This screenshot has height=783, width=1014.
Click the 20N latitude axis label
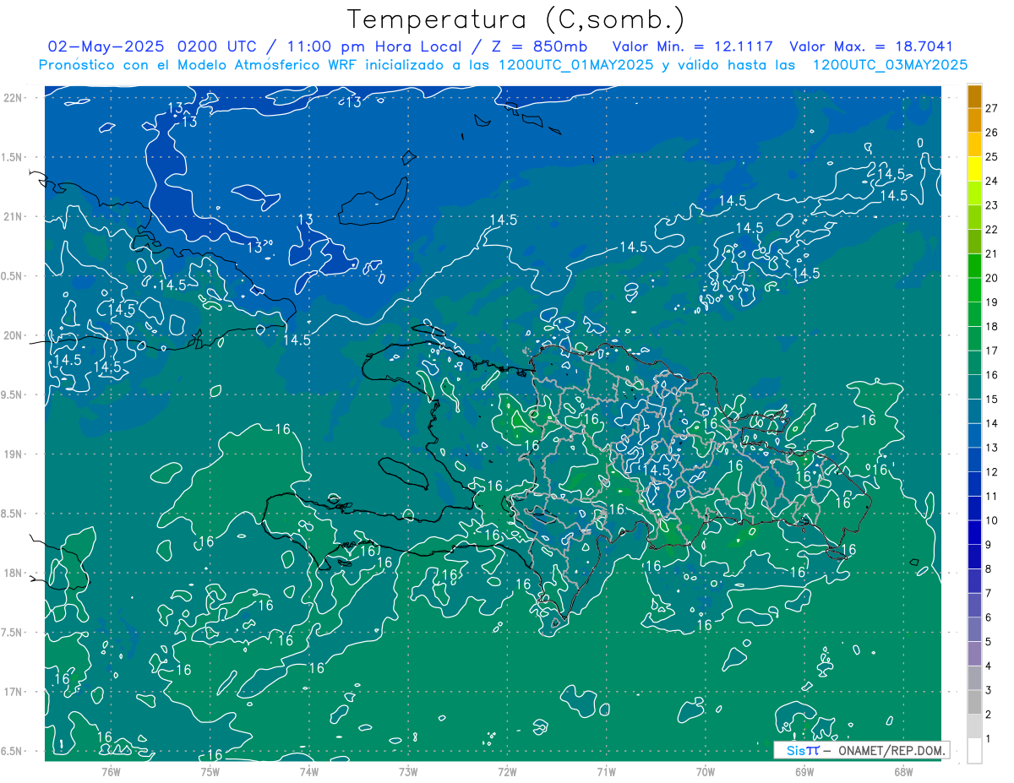14,335
